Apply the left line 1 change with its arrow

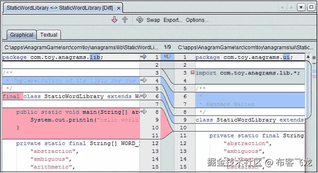[x=143, y=57]
